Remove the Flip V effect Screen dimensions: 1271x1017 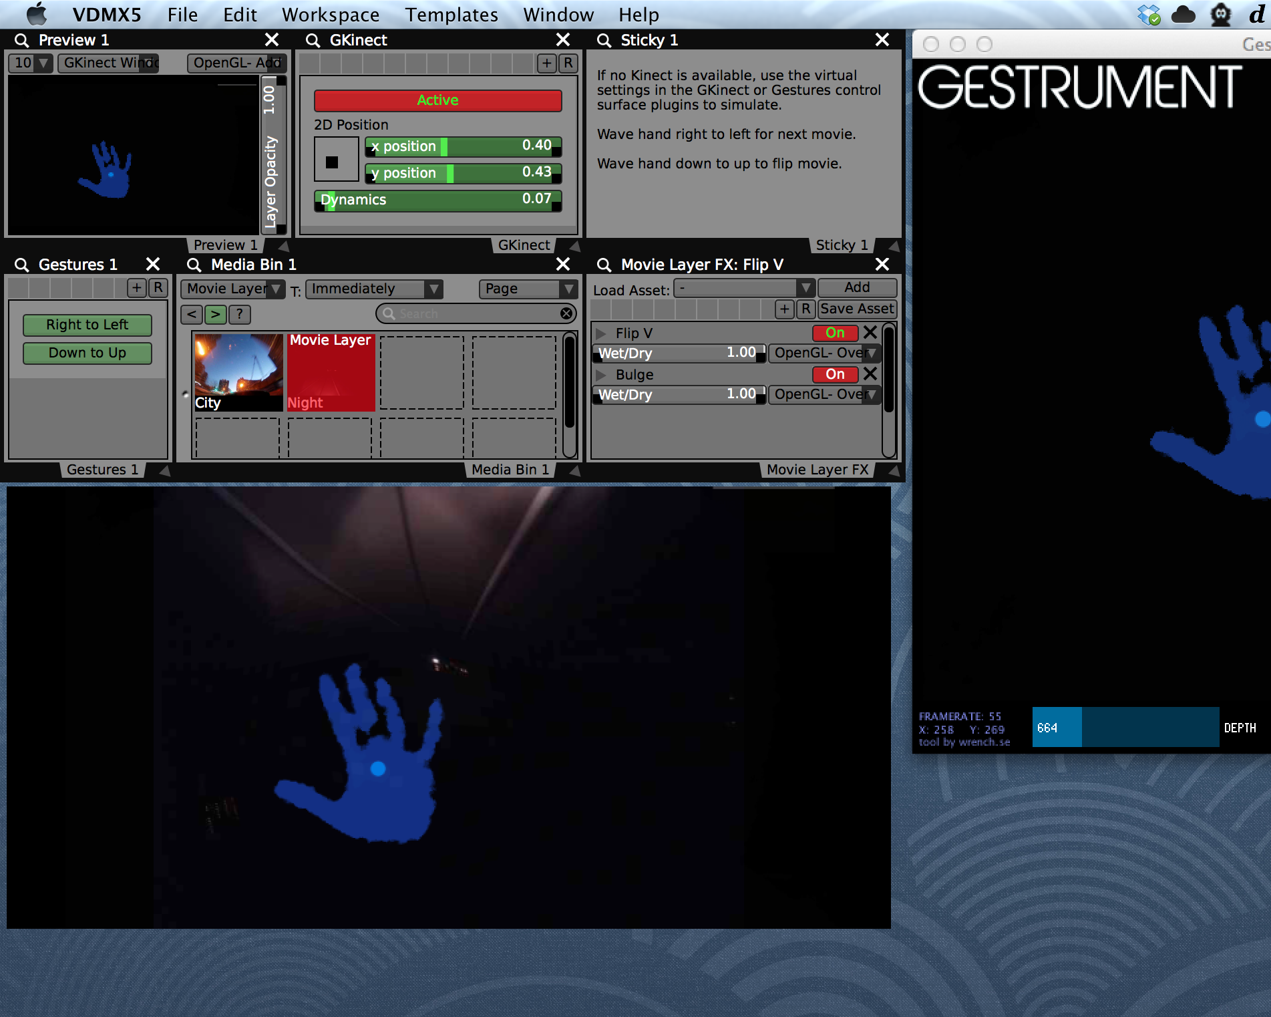click(870, 332)
